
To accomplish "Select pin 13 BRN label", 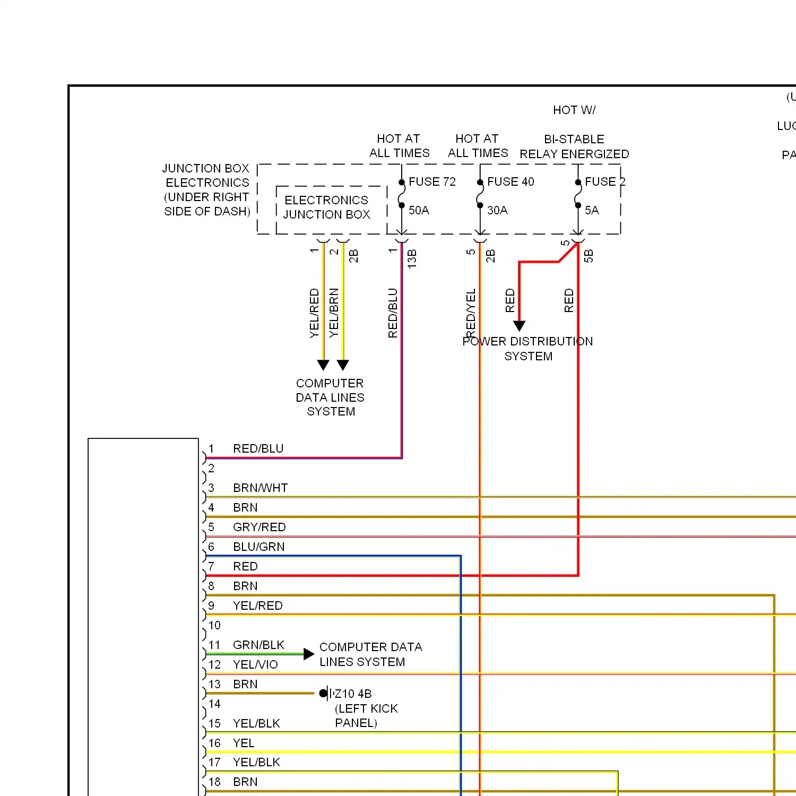I will click(x=245, y=684).
